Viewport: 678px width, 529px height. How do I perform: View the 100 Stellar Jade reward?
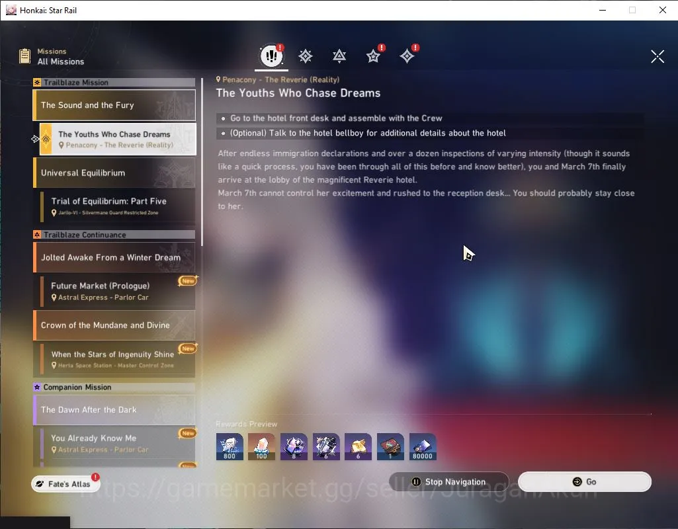[261, 447]
